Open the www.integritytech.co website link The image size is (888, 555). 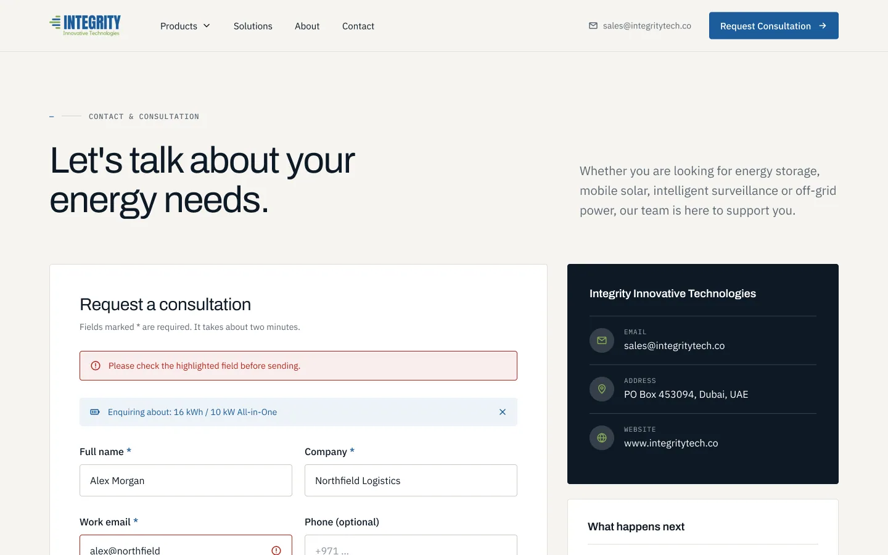tap(671, 443)
